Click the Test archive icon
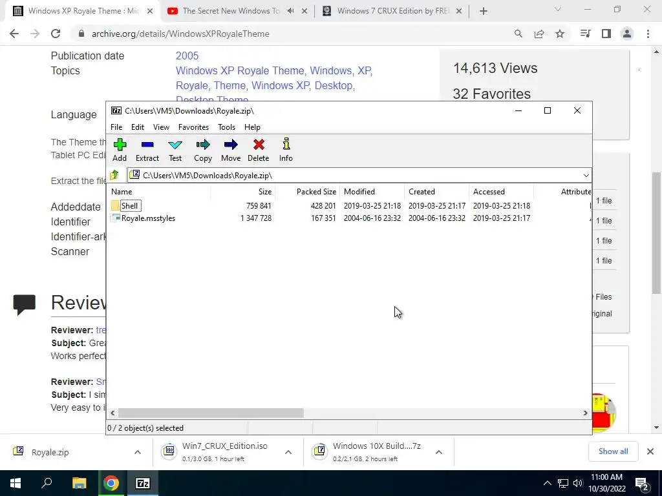 click(175, 145)
